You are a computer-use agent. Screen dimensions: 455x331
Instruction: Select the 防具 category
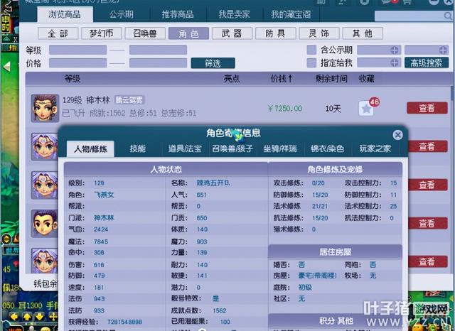coord(275,33)
